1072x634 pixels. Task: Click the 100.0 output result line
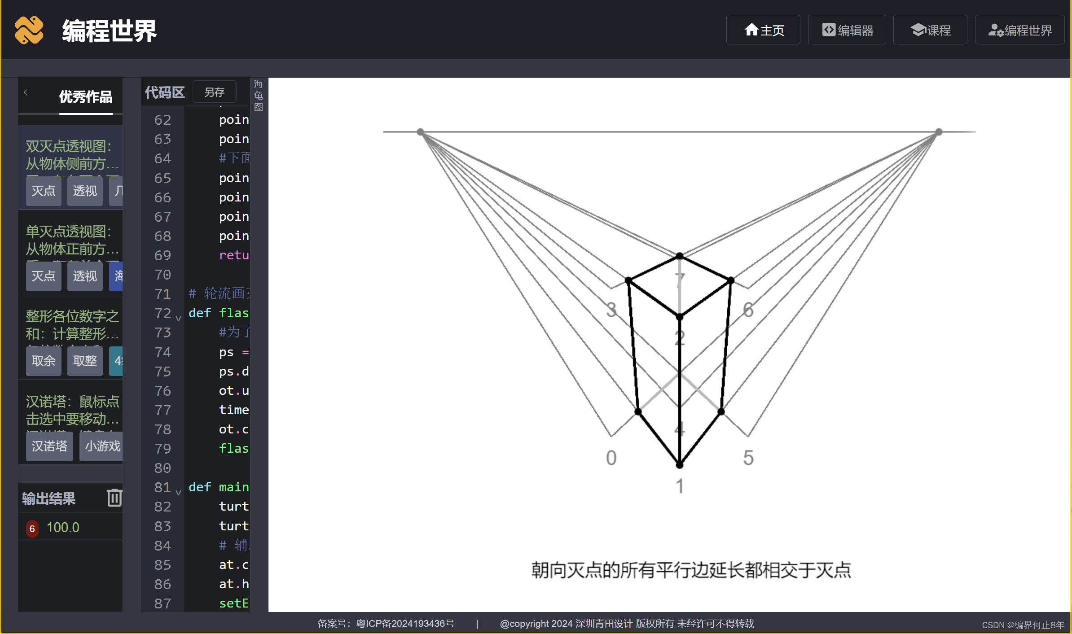(63, 528)
